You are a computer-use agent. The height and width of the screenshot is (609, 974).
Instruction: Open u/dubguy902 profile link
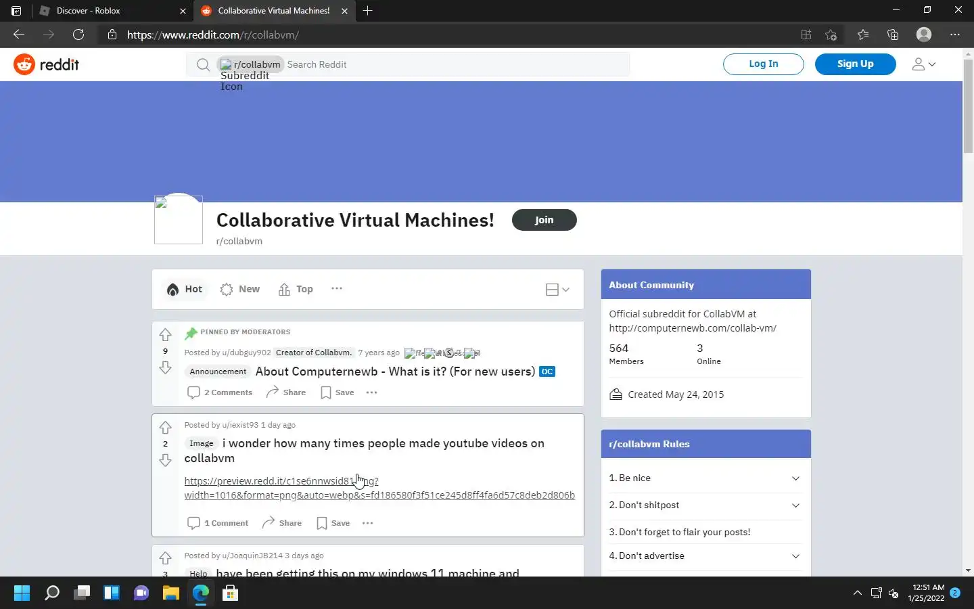coord(246,353)
